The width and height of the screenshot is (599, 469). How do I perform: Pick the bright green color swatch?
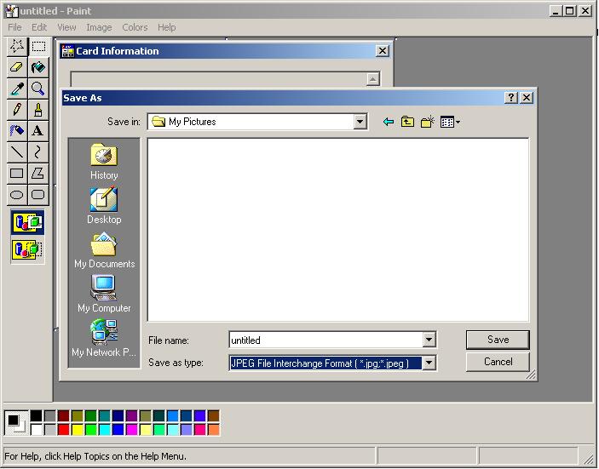click(x=91, y=430)
